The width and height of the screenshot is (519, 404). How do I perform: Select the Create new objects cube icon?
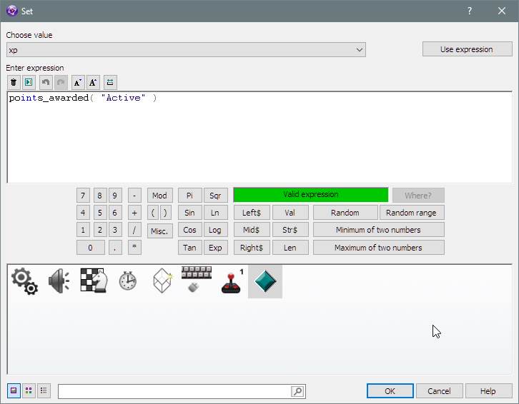(x=163, y=281)
